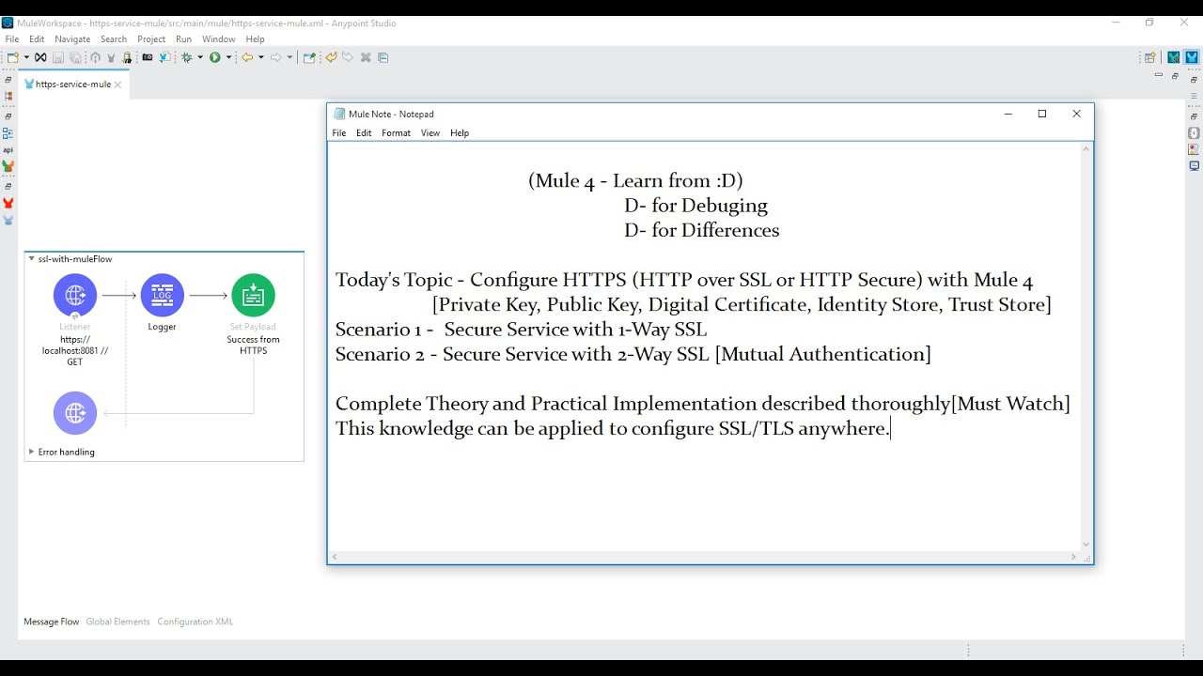The height and width of the screenshot is (676, 1203).
Task: Open the Search menu in Anypoint Studio
Action: pos(114,39)
